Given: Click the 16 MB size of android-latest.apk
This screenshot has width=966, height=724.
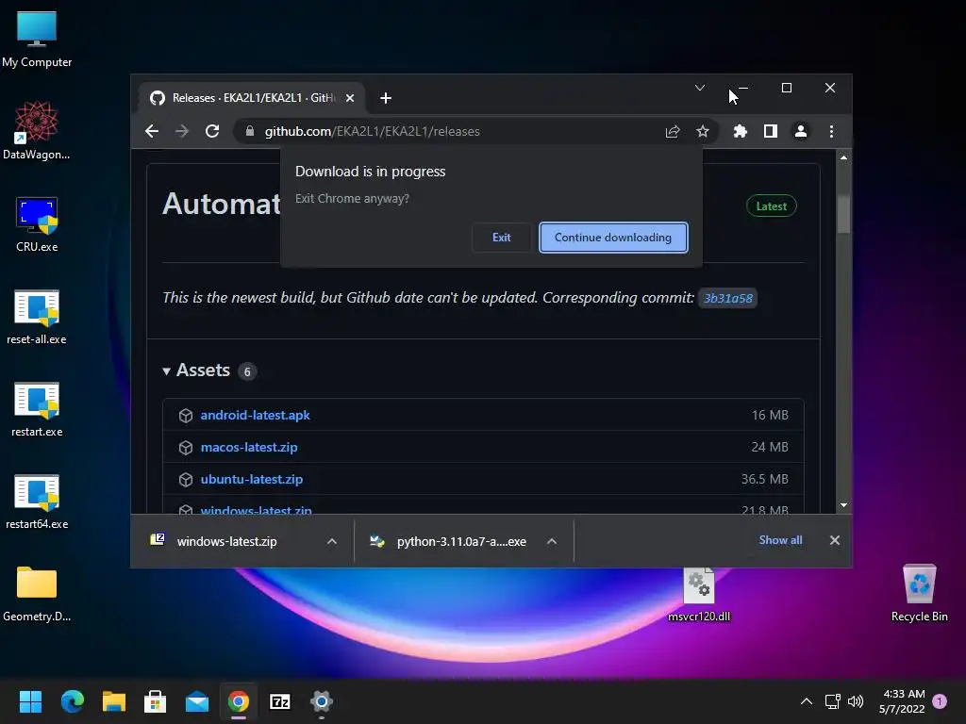Looking at the screenshot, I should [x=770, y=416].
